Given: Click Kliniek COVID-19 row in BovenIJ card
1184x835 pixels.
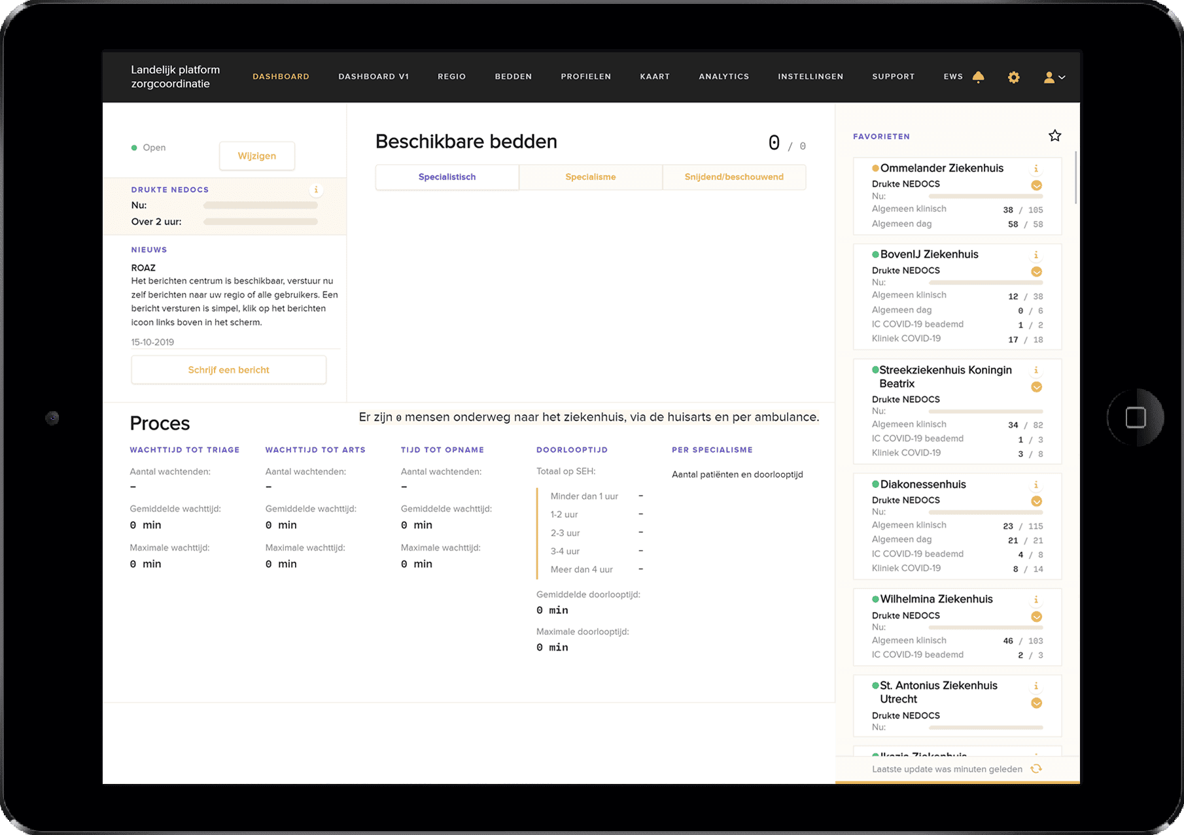Looking at the screenshot, I should (x=957, y=339).
